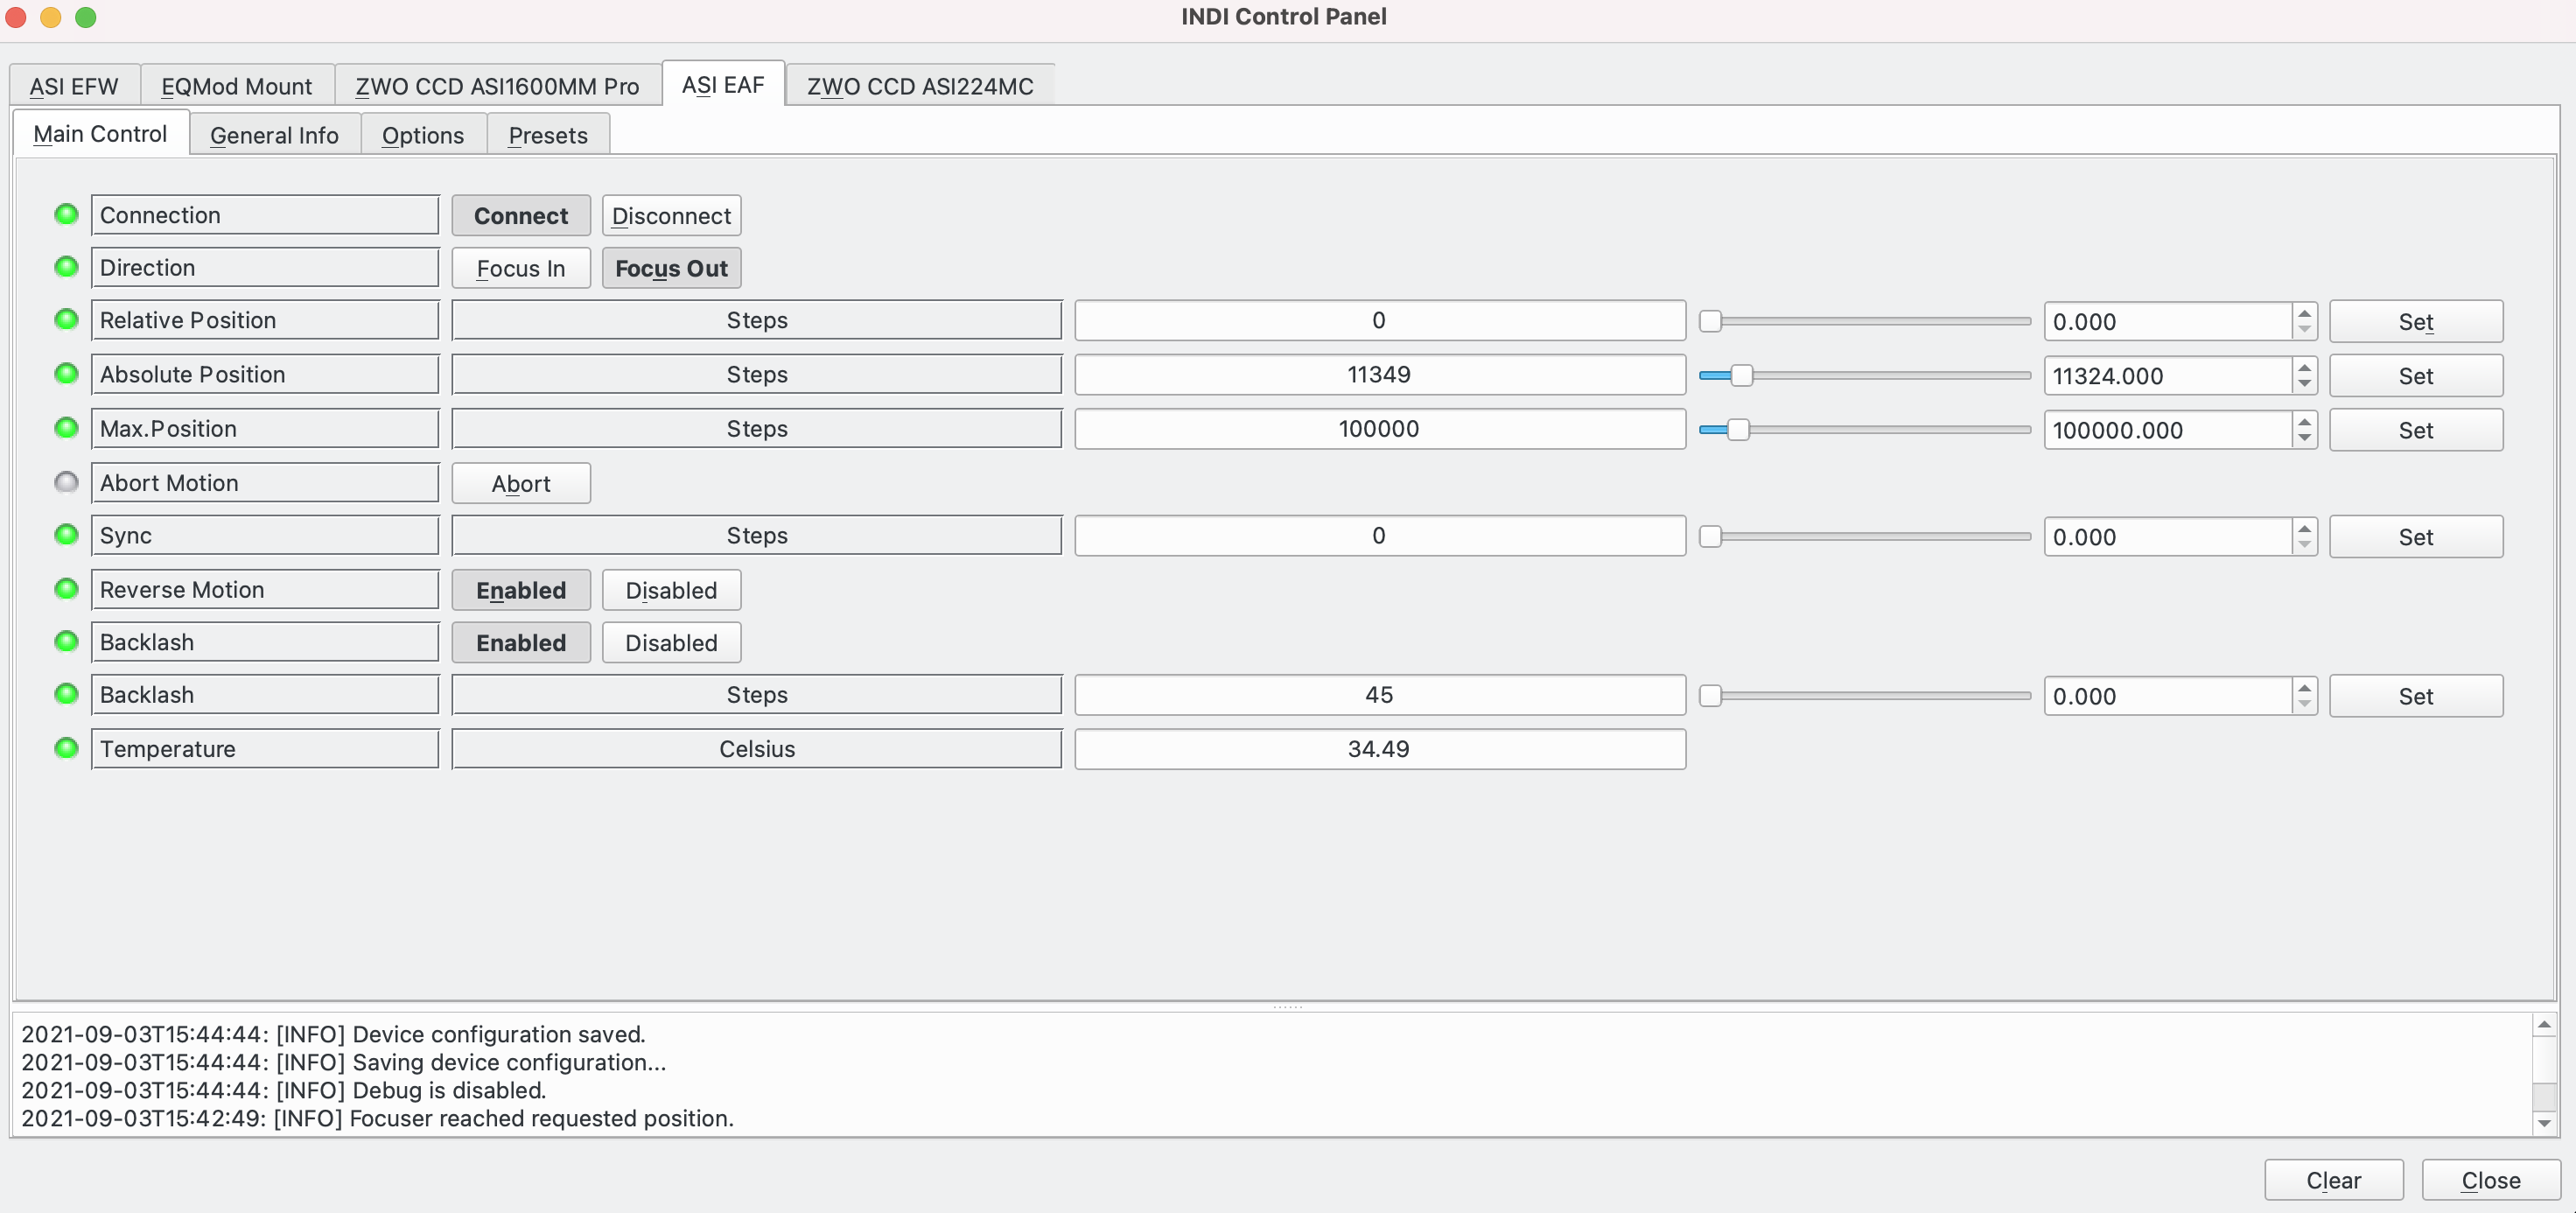Set the Max.Position value

tap(2416, 430)
